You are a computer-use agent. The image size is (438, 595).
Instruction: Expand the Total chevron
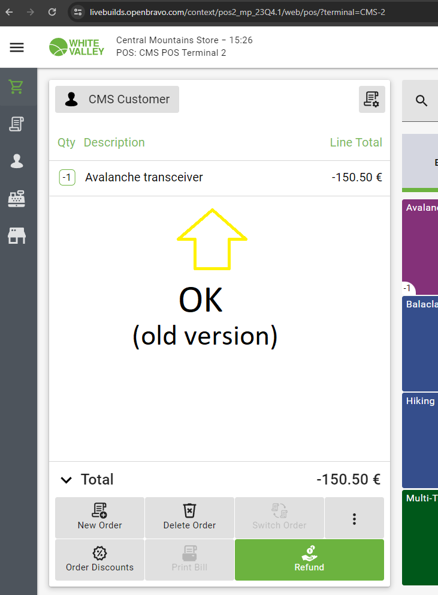coord(67,480)
